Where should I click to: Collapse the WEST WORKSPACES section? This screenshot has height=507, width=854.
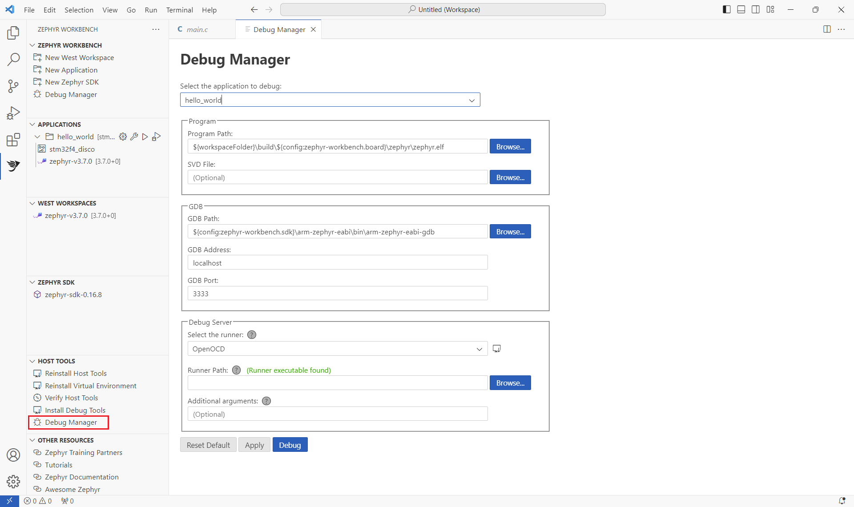point(32,203)
